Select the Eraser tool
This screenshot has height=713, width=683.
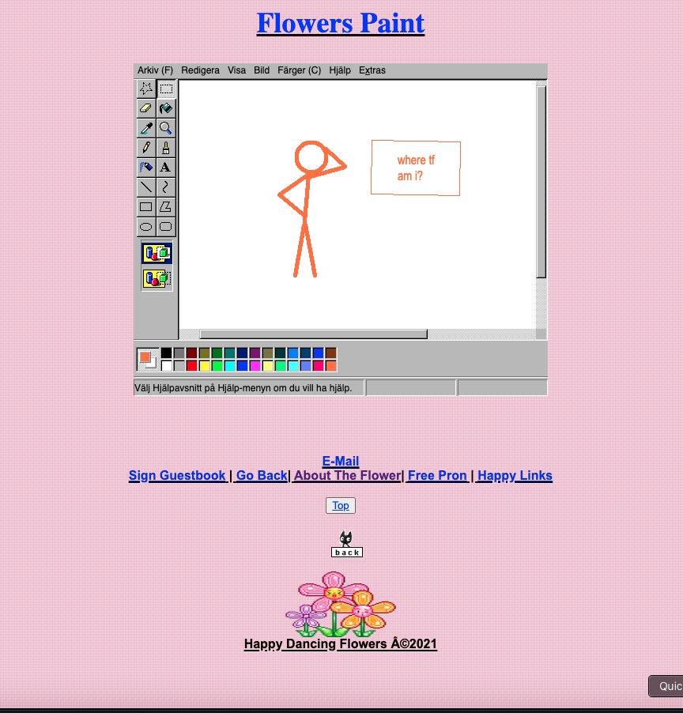click(x=146, y=108)
